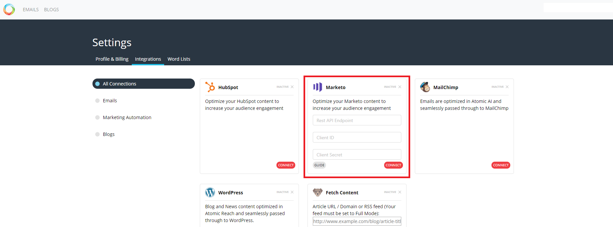Viewport: 613px width, 227px height.
Task: Switch to the Profile & Billing tab
Action: 112,59
